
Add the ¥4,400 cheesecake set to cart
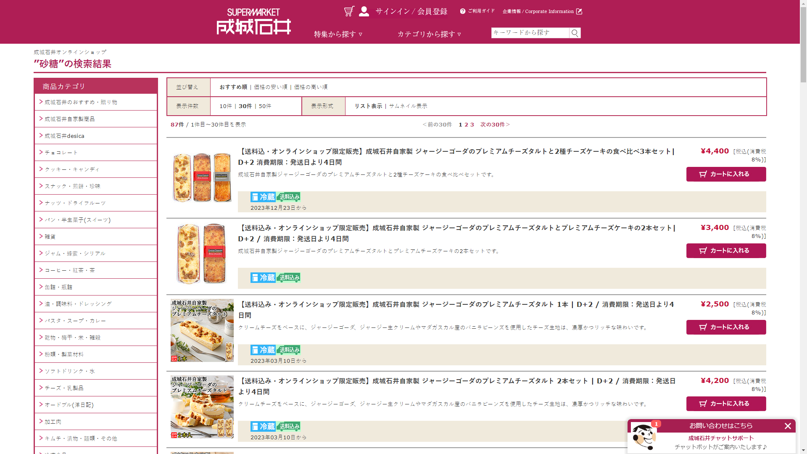(x=726, y=174)
